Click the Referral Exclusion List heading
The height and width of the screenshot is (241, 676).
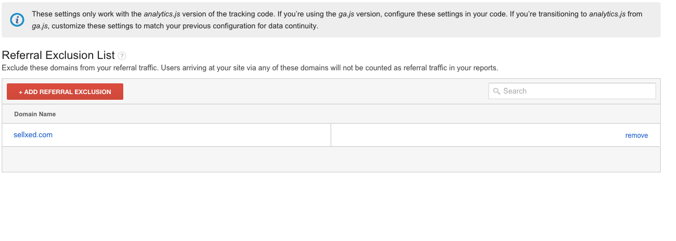coord(59,56)
